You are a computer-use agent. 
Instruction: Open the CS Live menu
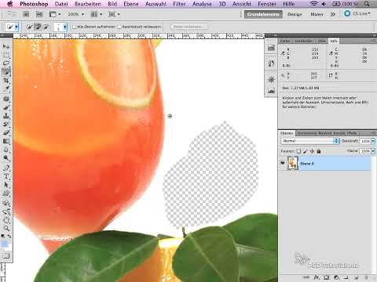point(358,13)
